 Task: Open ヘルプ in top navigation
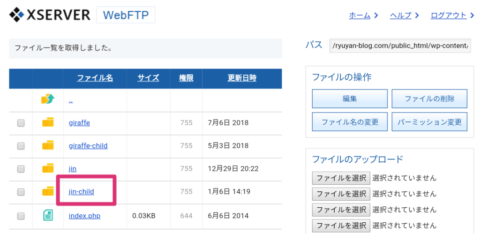[x=400, y=15]
